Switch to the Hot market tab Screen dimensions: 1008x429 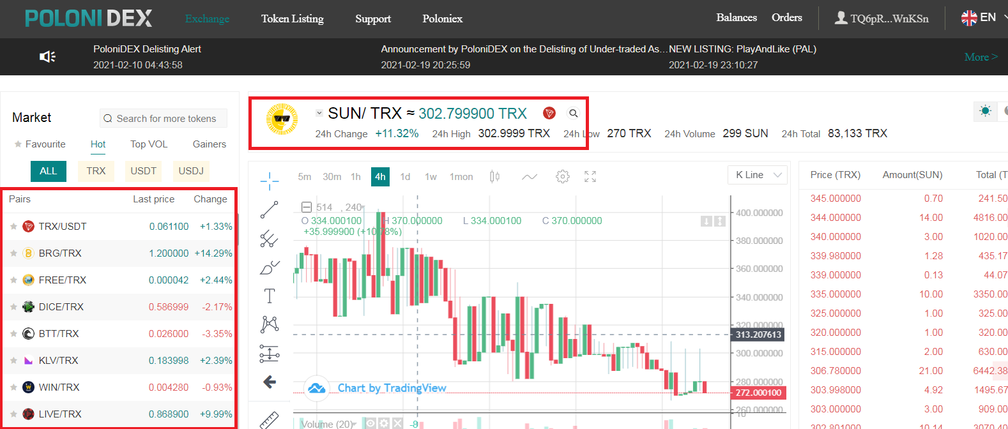pos(98,145)
